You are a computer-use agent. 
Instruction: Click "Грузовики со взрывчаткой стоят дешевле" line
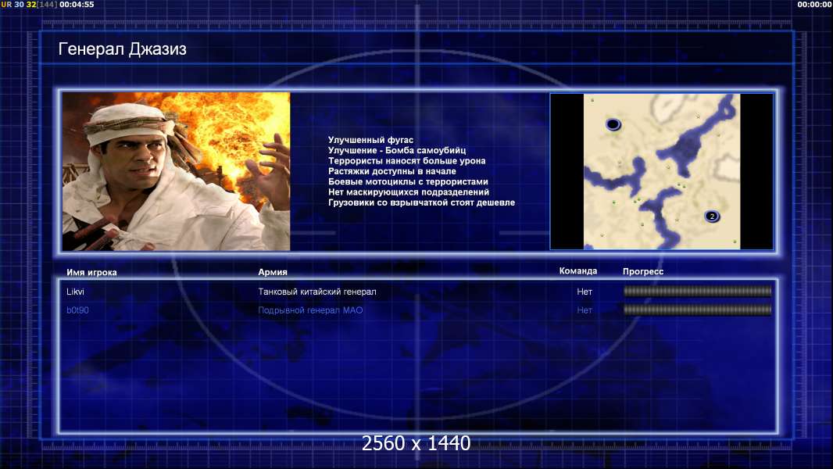click(x=421, y=202)
